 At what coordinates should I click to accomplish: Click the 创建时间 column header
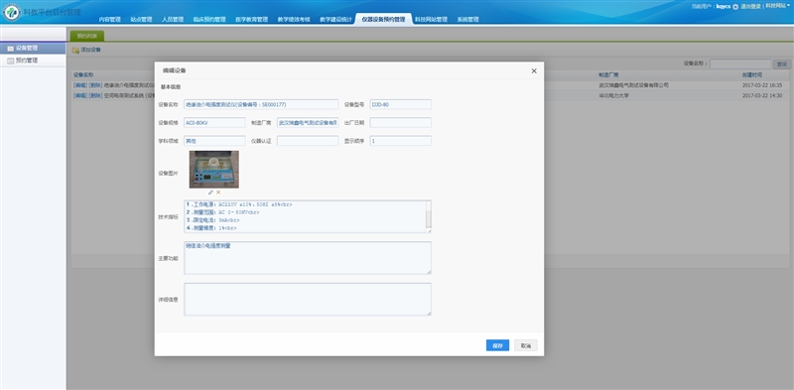click(752, 75)
